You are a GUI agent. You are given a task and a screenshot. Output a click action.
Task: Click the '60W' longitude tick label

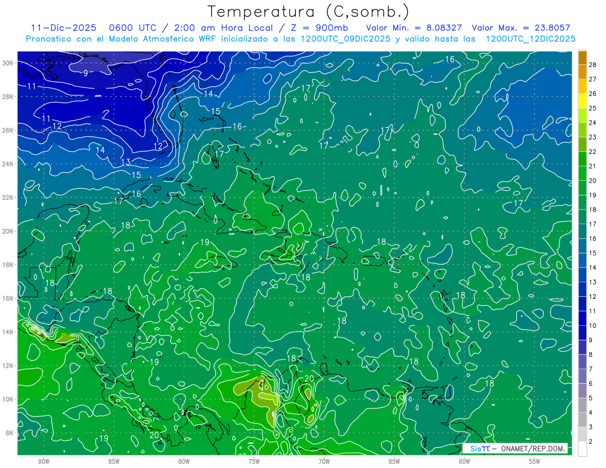(465, 461)
